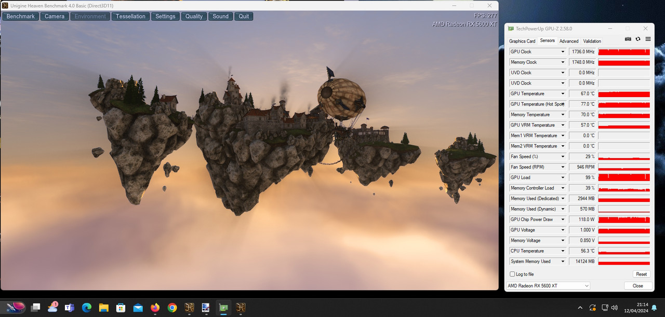Click the 118.0 W power draw value

(582, 219)
